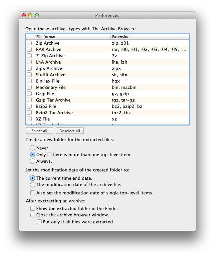Select the 'lha, lzh' extensions cell
The height and width of the screenshot is (257, 215).
tap(150, 62)
